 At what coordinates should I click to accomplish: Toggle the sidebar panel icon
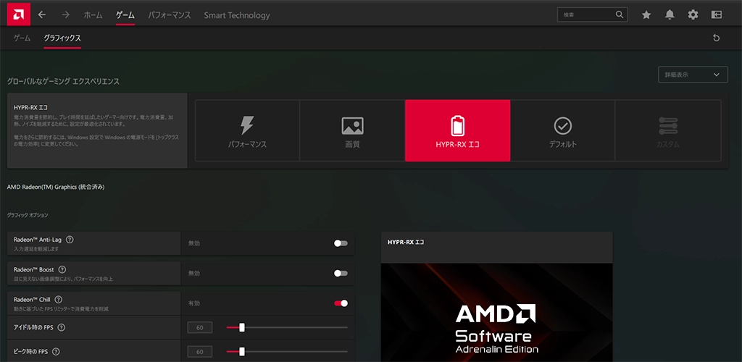pyautogui.click(x=717, y=14)
